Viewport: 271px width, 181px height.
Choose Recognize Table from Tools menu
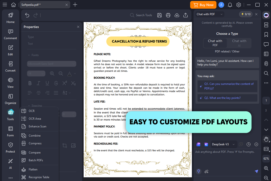[39, 177]
